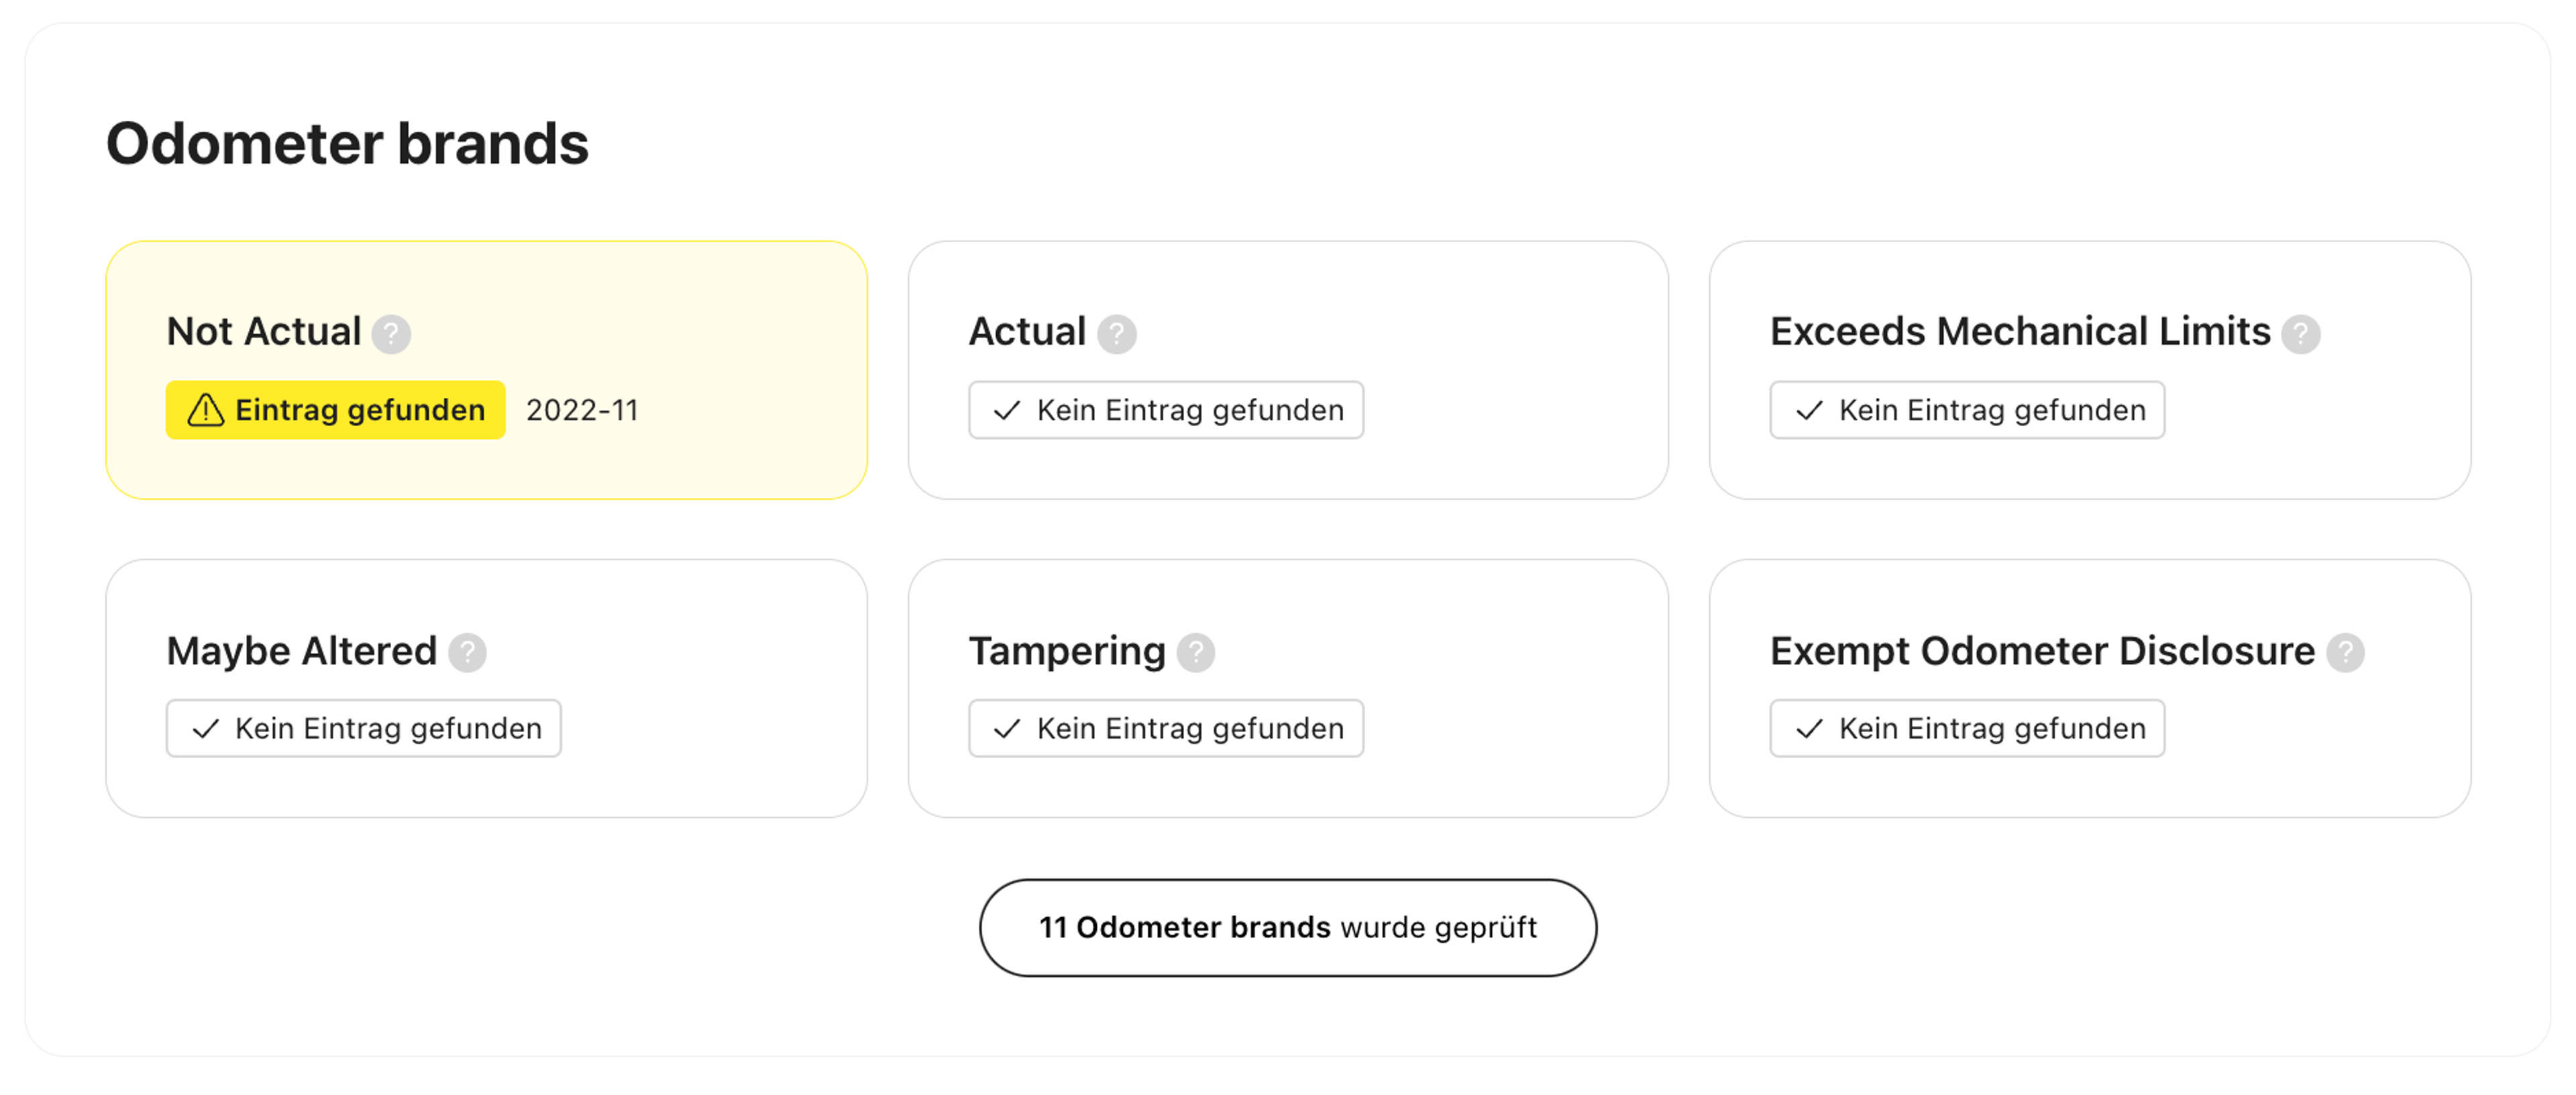The width and height of the screenshot is (2576, 1095).
Task: Click the checkmark icon under Tampering
Action: [x=1007, y=729]
